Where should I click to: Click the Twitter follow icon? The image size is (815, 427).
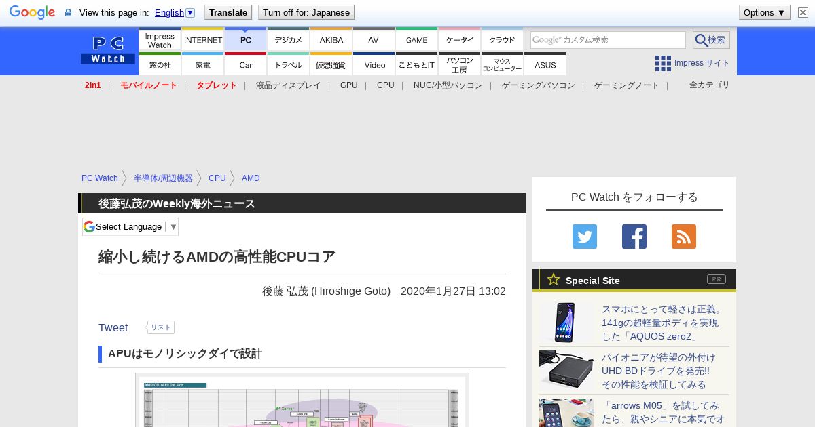click(584, 237)
